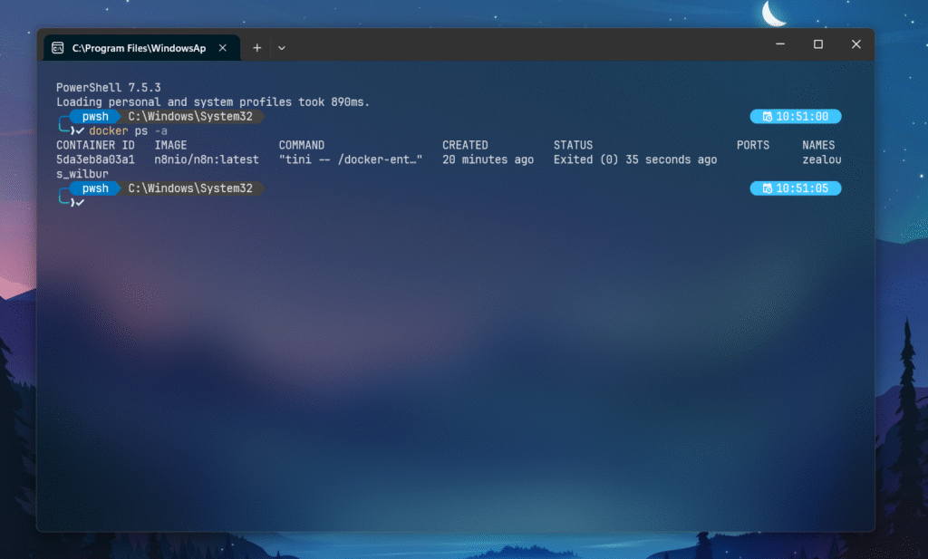Click the checkmark before docker ps -a
This screenshot has width=928, height=559.
point(80,131)
